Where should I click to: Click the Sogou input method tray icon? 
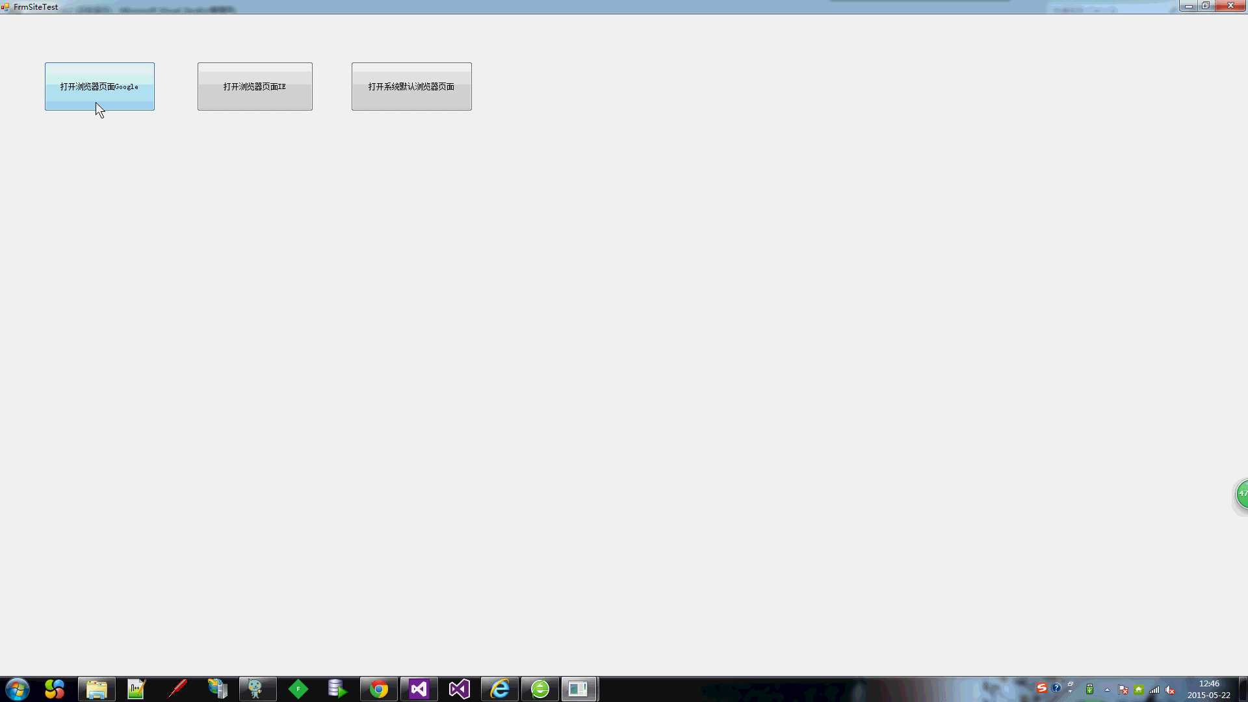(x=1042, y=688)
